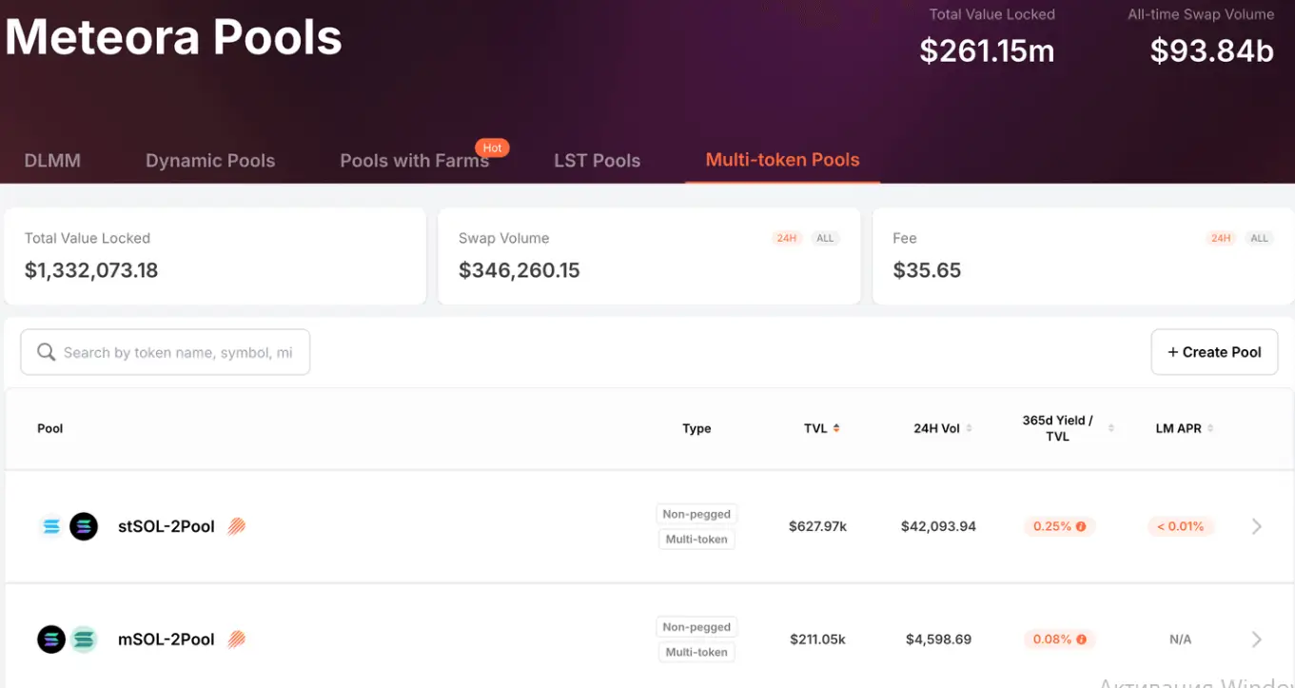Toggle Swap Volume to 24H

(x=786, y=238)
